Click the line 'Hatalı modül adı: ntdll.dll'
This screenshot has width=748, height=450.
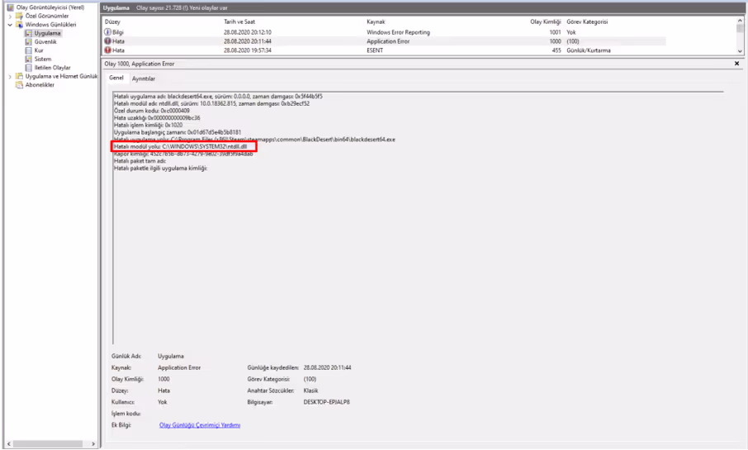point(212,103)
